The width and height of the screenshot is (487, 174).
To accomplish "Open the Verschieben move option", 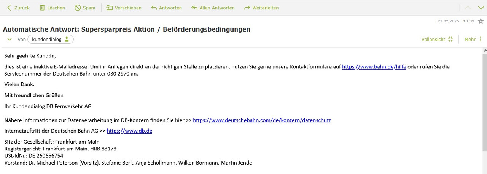I will coord(124,8).
